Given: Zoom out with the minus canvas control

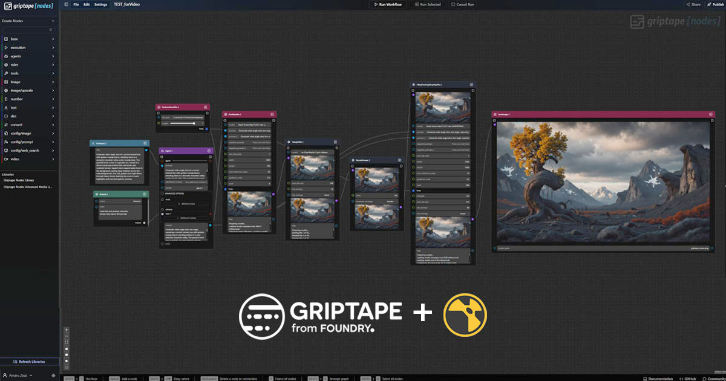Looking at the screenshot, I should (x=67, y=336).
